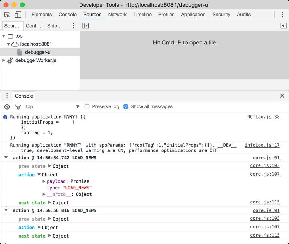Screen dimensions: 289x244
Task: Open core.js:107 link in first action group
Action: pos(265,174)
